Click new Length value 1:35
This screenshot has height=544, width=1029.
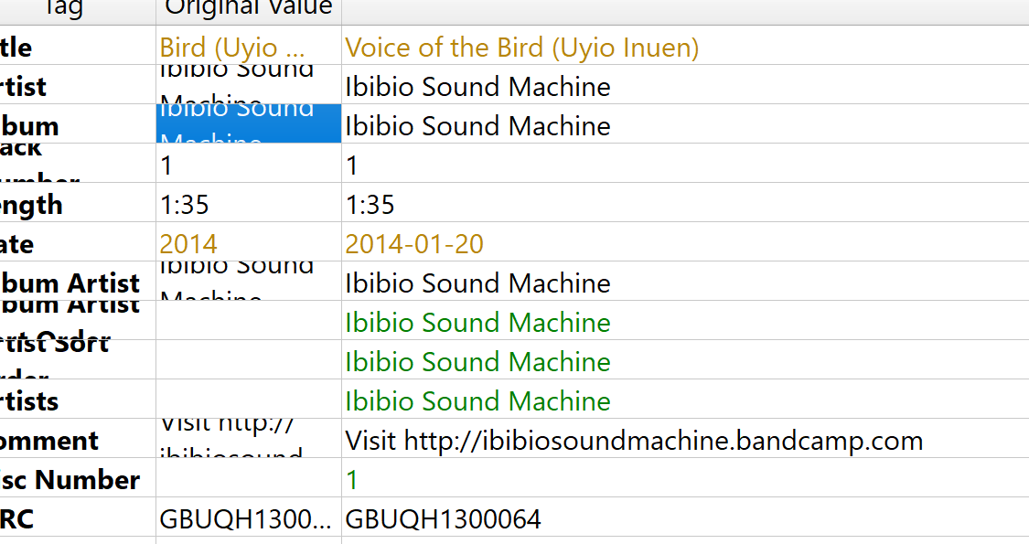point(370,205)
